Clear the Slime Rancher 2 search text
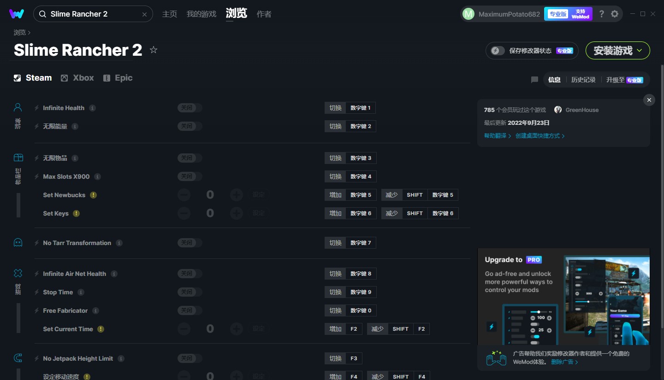Image resolution: width=664 pixels, height=380 pixels. 144,14
